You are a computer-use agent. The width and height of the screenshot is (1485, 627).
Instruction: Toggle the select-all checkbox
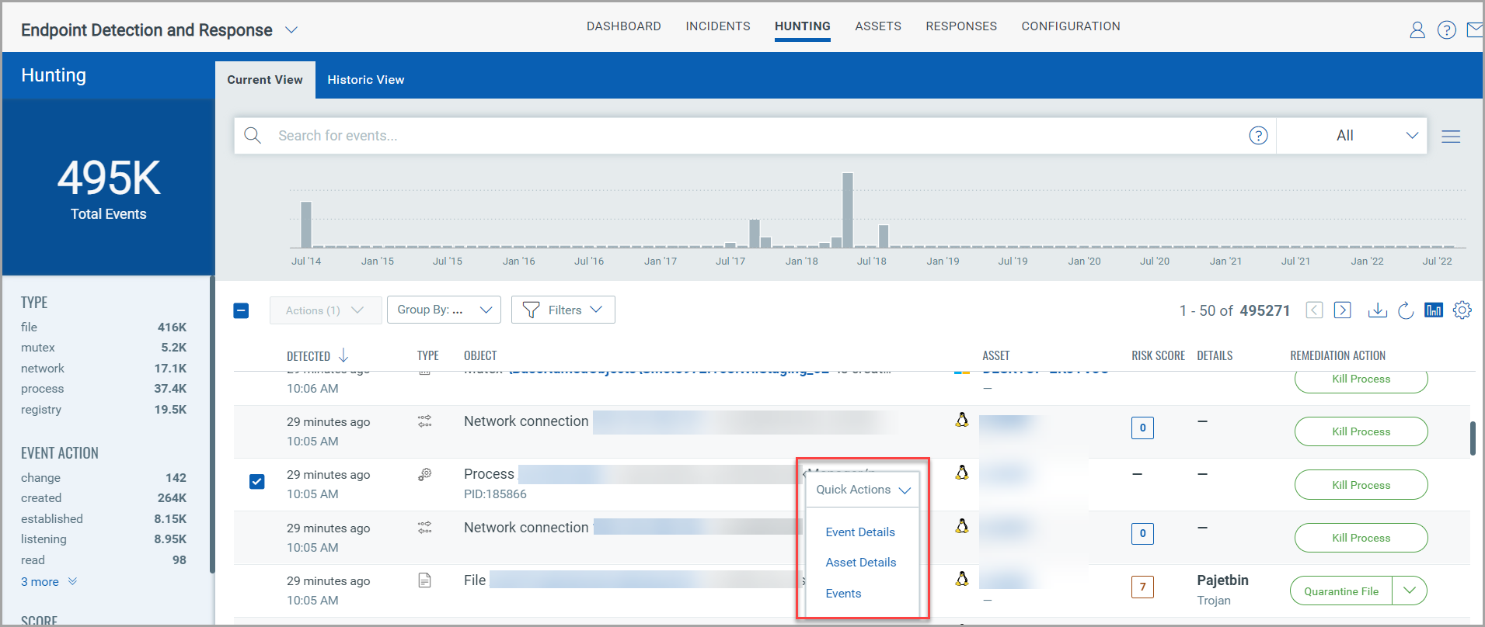pos(241,310)
